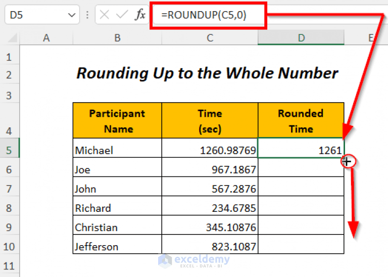Click the 'Time (sec)' header cell
Screen dimensions: 388x277
coord(210,120)
